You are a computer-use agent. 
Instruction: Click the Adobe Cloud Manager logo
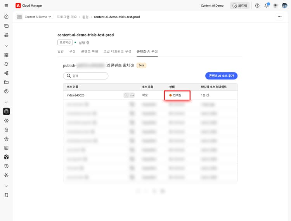(18, 5)
